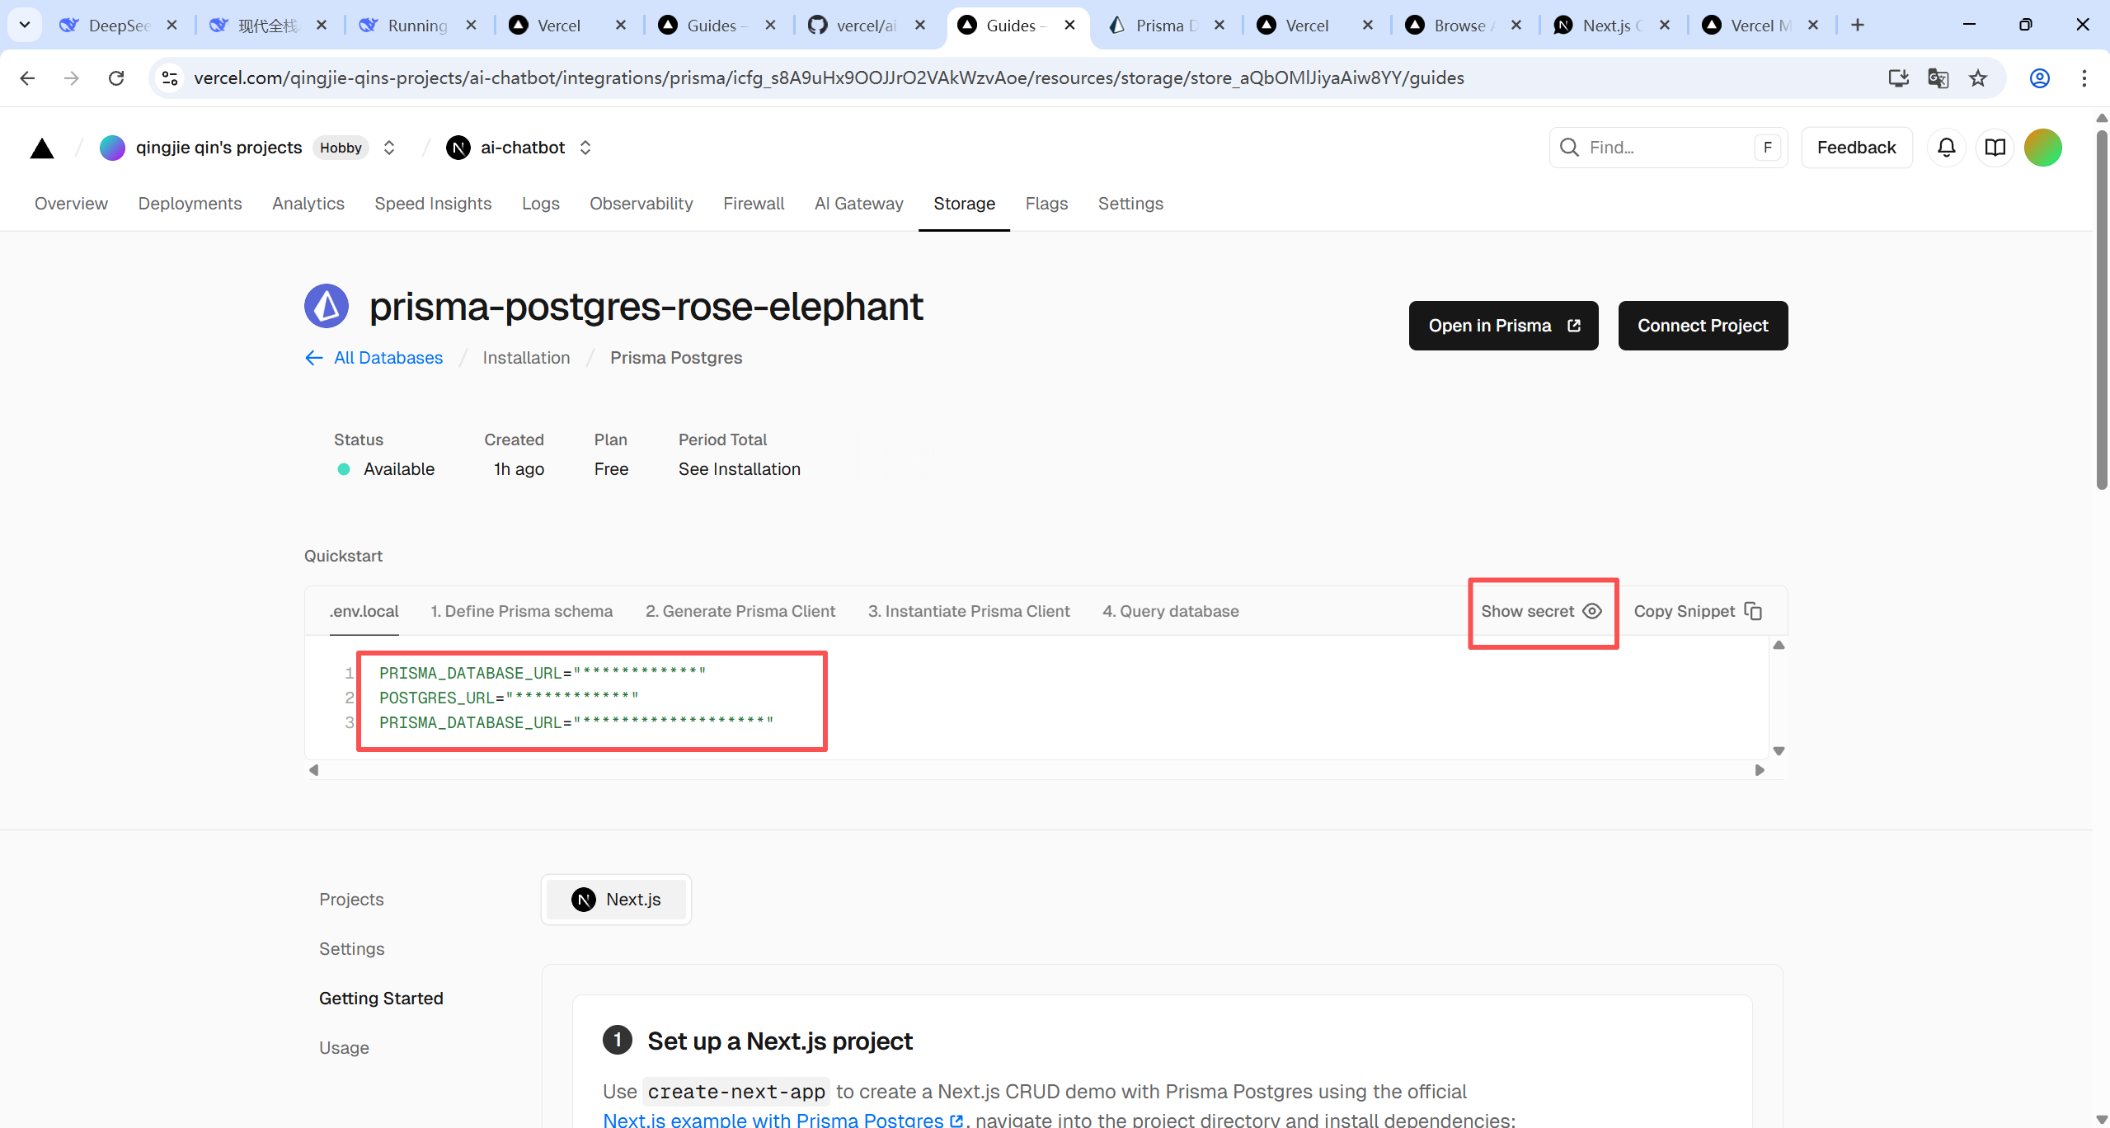Image resolution: width=2110 pixels, height=1128 pixels.
Task: Select the Next.js framework selector
Action: tap(616, 900)
